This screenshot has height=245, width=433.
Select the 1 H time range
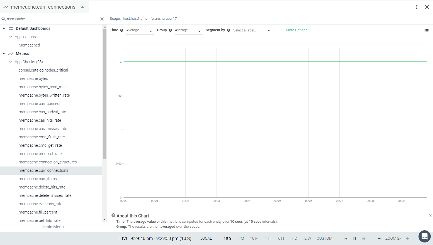[267, 239]
